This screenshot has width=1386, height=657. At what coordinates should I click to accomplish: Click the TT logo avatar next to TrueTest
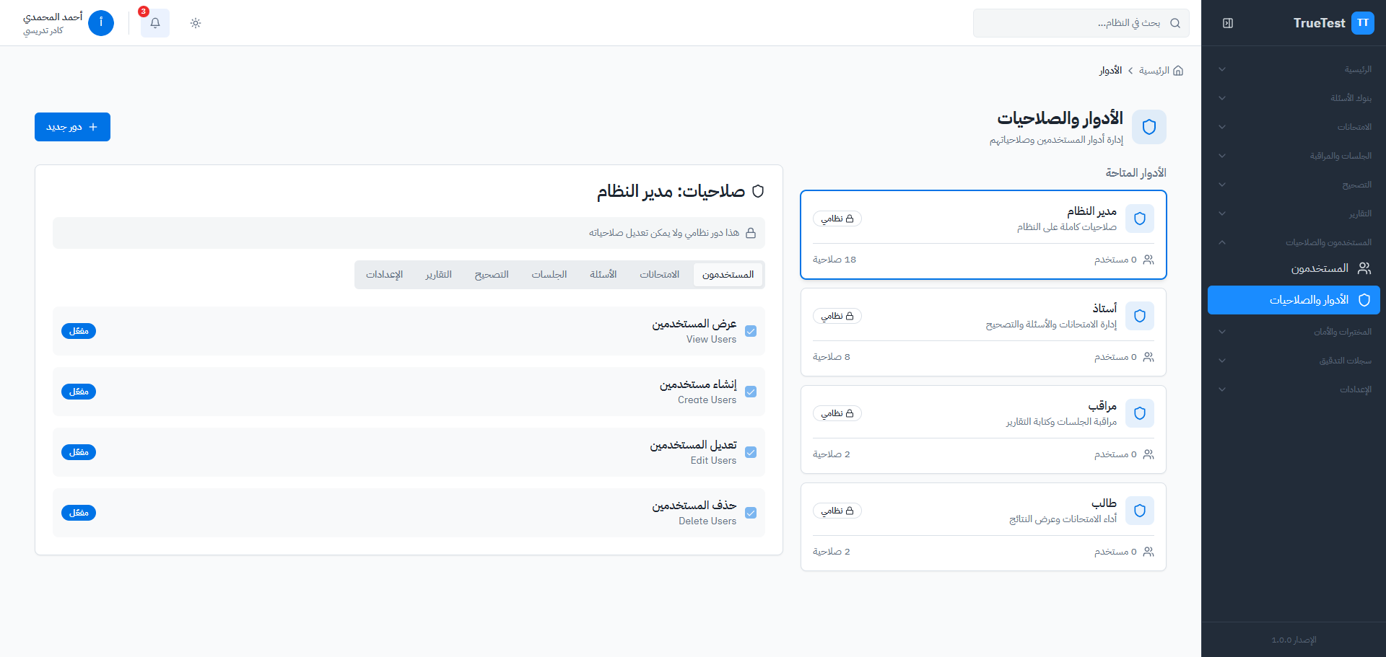[x=1363, y=22]
